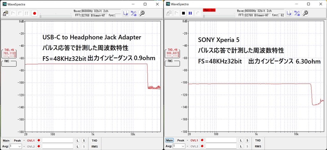Click the OVL1 red record dot in left window

click(39, 140)
